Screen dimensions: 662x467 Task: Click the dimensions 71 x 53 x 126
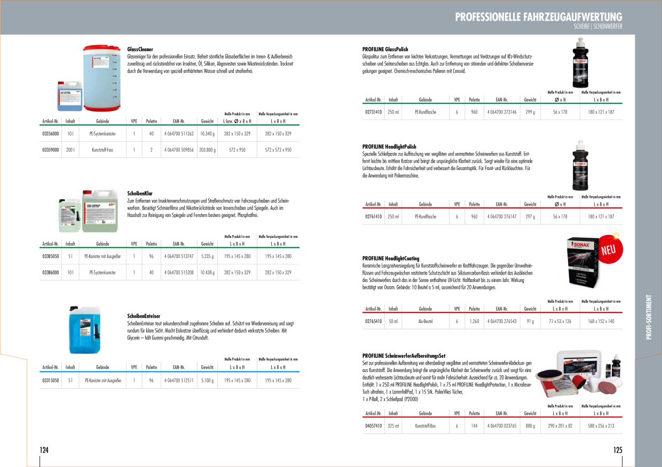point(560,321)
